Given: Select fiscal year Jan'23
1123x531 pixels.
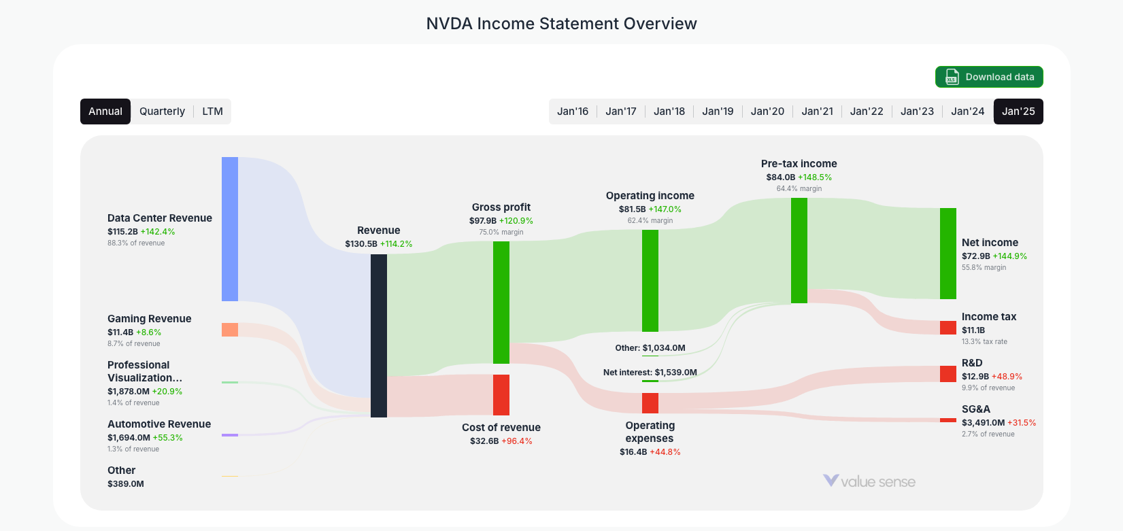Looking at the screenshot, I should (917, 112).
